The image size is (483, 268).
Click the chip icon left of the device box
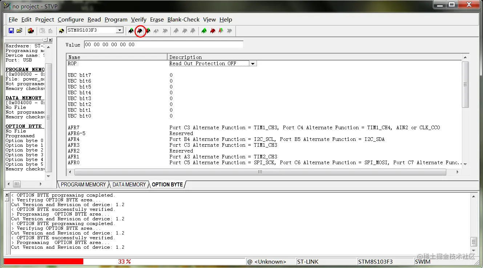coord(61,31)
